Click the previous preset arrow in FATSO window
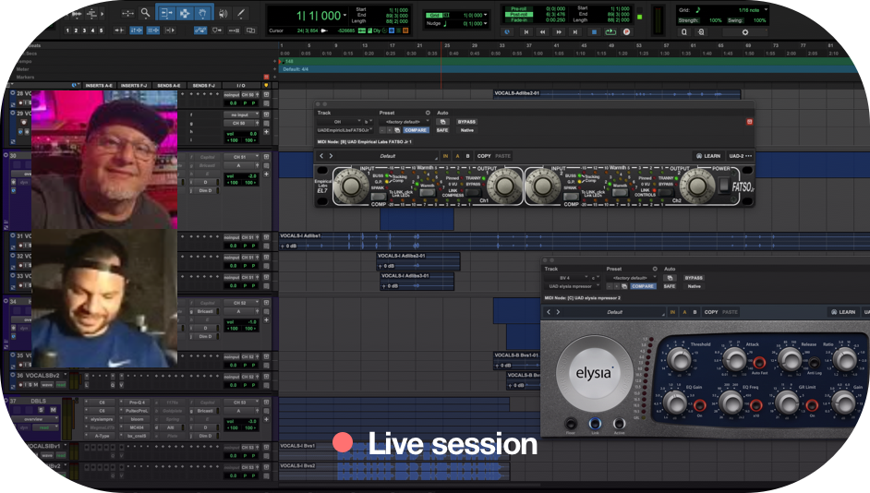 pos(321,156)
